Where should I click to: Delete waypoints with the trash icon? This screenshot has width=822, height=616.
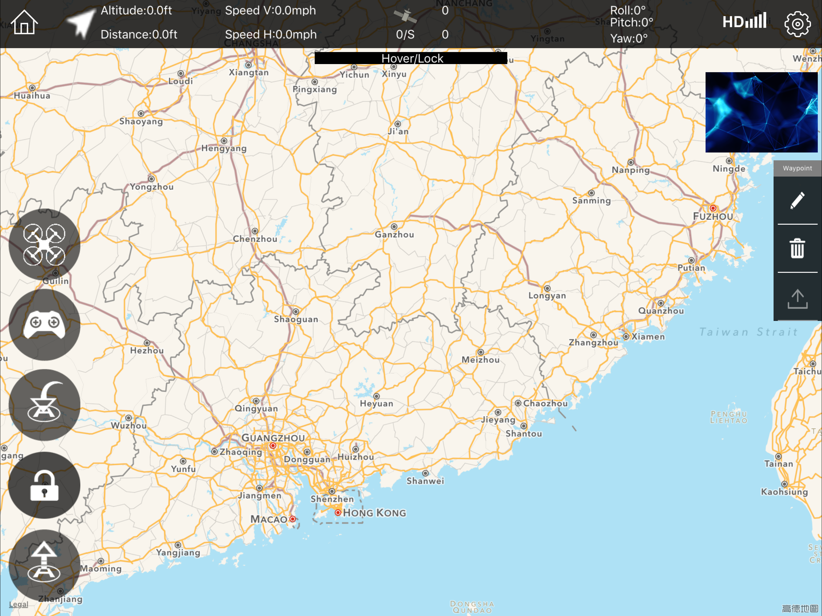coord(797,248)
